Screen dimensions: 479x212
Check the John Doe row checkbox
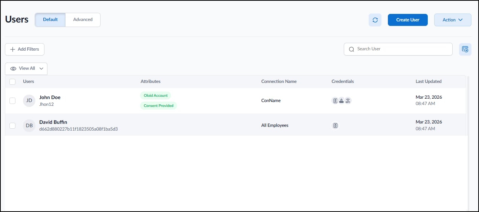(12, 101)
